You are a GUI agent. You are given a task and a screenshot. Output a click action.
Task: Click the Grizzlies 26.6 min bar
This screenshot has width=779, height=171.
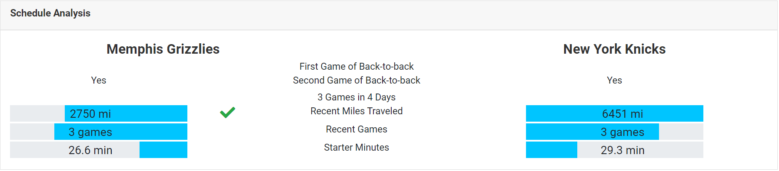[x=99, y=150]
